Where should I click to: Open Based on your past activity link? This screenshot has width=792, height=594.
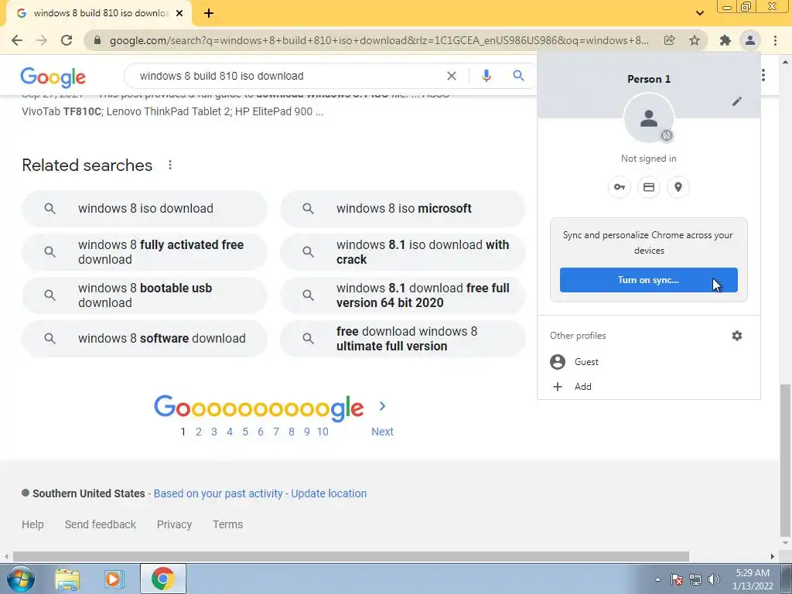click(x=218, y=493)
